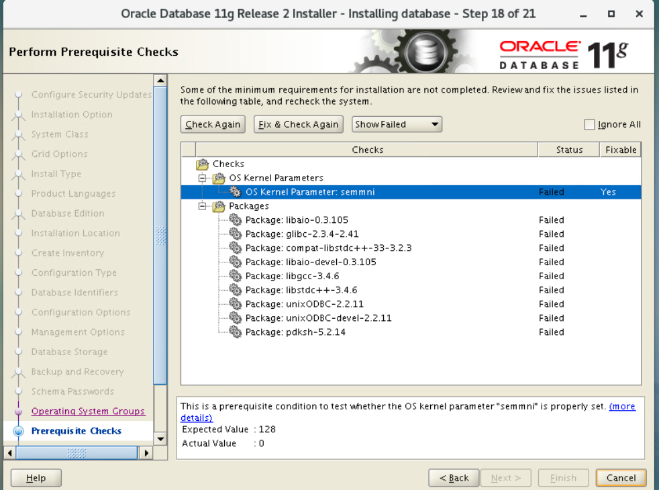Select row Package: unixODBC-2.2.11
Image resolution: width=659 pixels, height=490 pixels.
click(411, 304)
